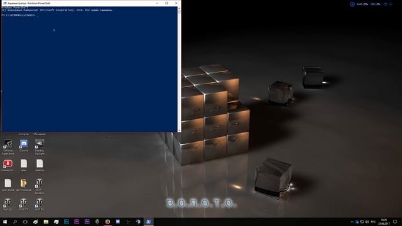This screenshot has width=402, height=226.
Task: Launch the WoT Sandbox desktop shortcut
Action: point(40,186)
